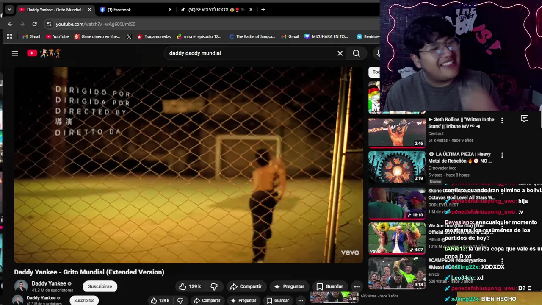542x305 pixels.
Task: Open the We Are One 4:07 vevo thumbnail
Action: [x=397, y=238]
